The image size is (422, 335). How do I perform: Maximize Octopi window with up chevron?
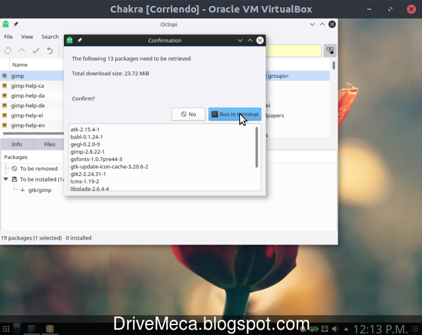[322, 24]
